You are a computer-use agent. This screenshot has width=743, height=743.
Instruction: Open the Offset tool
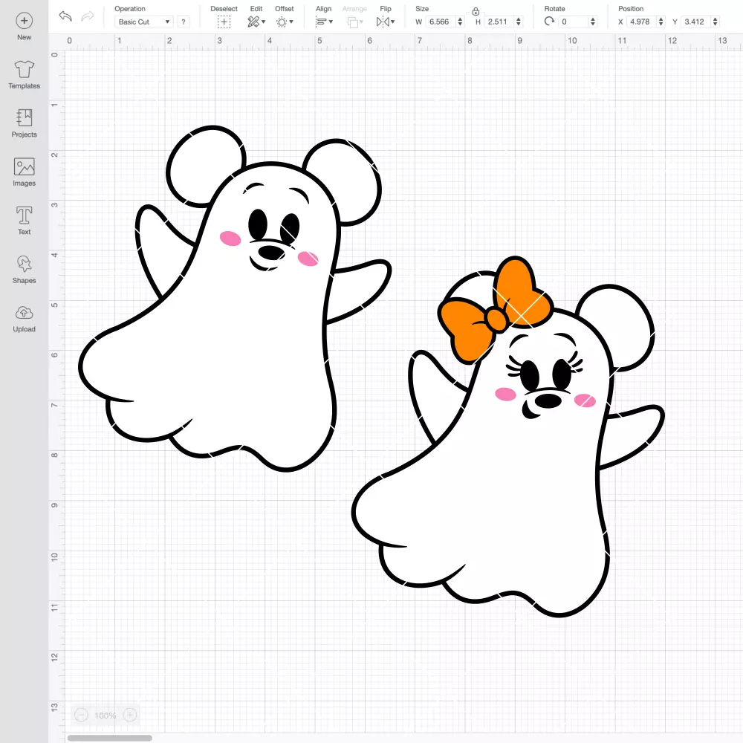285,22
